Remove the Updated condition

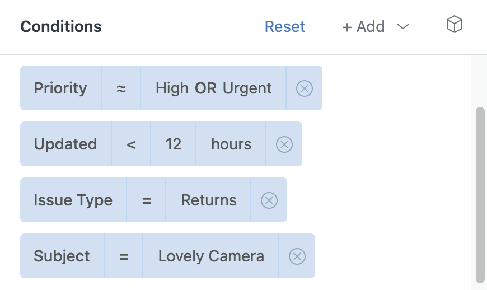point(284,144)
